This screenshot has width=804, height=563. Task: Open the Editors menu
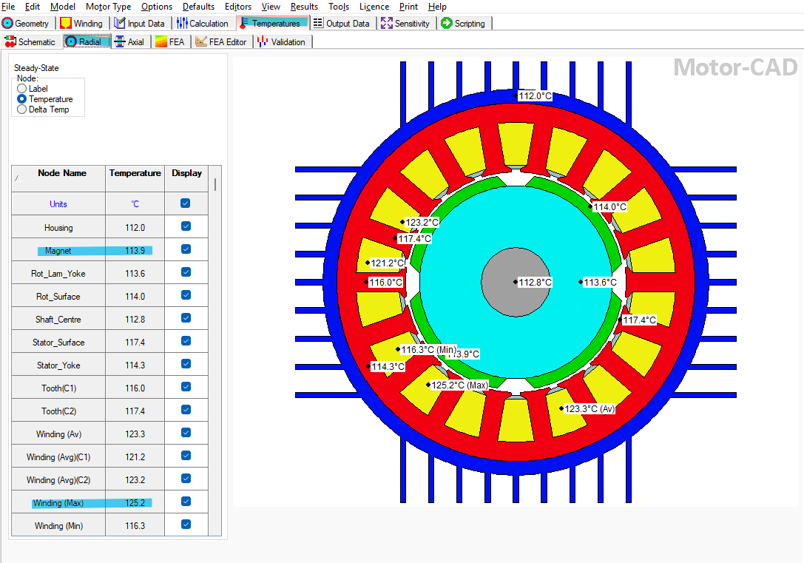(238, 7)
